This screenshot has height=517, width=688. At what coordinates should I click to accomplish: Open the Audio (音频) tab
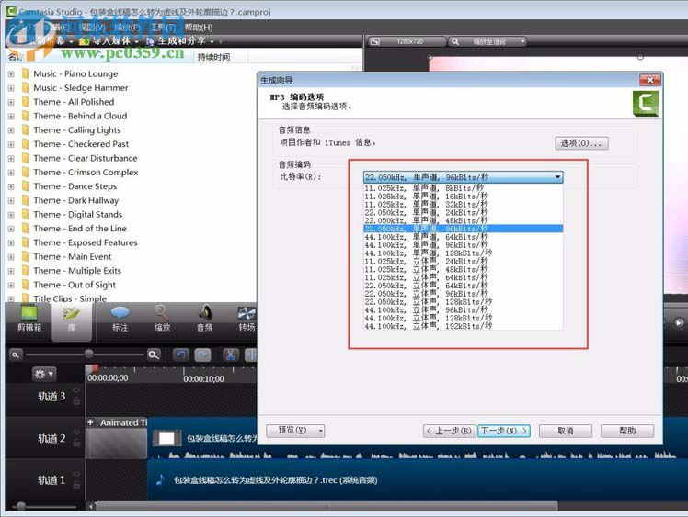pyautogui.click(x=204, y=319)
